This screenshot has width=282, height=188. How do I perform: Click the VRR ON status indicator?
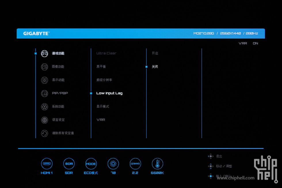(248, 43)
